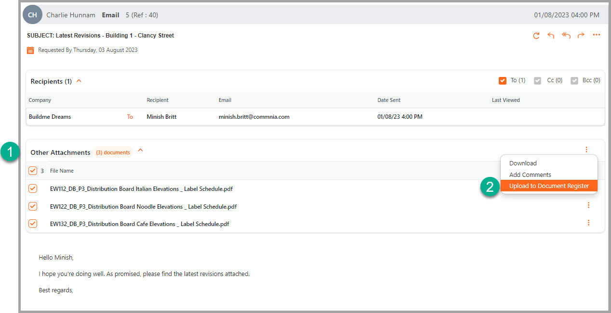Image resolution: width=611 pixels, height=313 pixels.
Task: Collapse the Recipients section
Action: [x=79, y=81]
